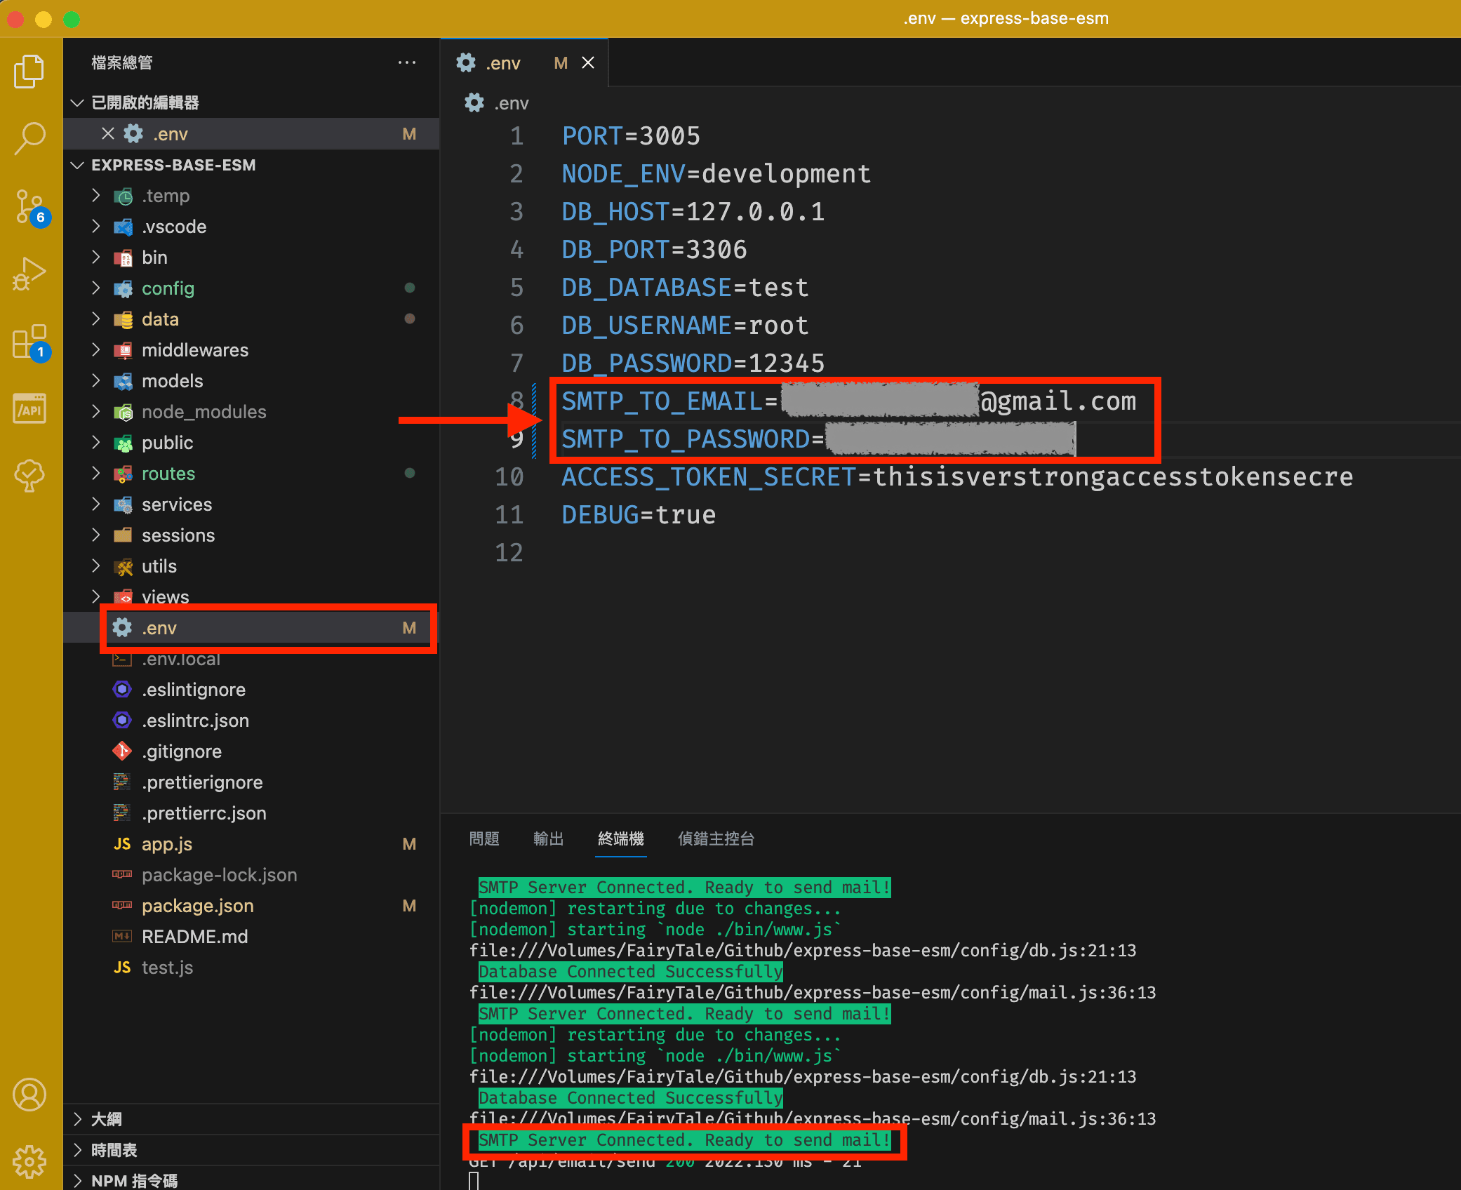Click the .prettierignore file icon
Screen dimensions: 1461x1190
122,782
